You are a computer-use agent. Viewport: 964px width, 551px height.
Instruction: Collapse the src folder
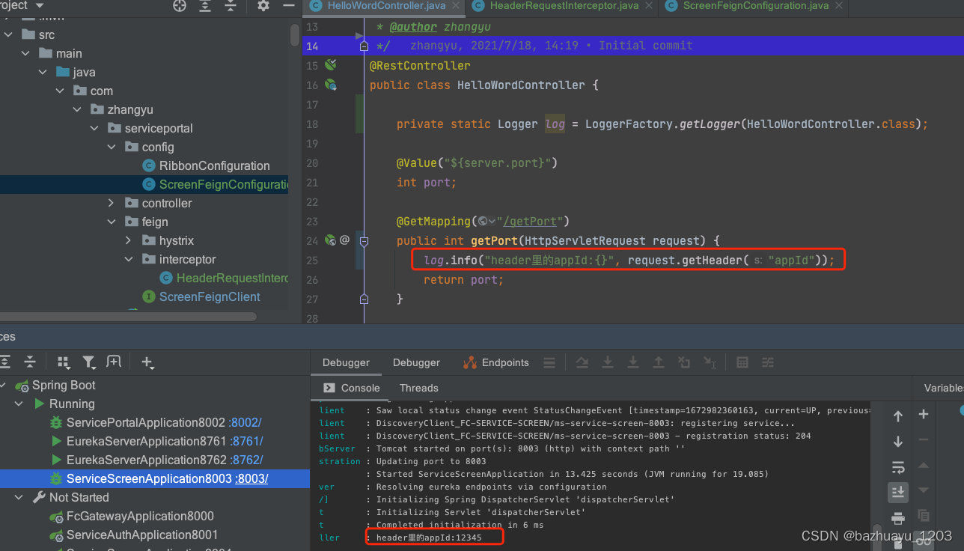point(8,34)
